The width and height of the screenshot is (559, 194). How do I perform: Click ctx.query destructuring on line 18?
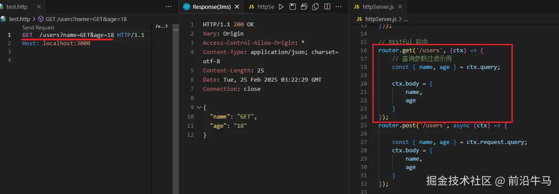[446, 67]
